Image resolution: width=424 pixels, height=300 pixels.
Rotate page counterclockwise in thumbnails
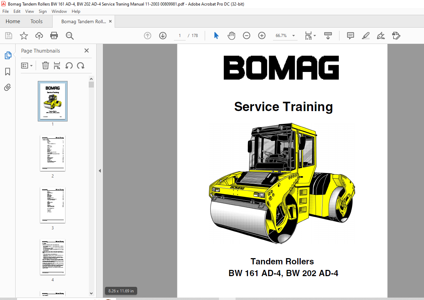tap(69, 65)
